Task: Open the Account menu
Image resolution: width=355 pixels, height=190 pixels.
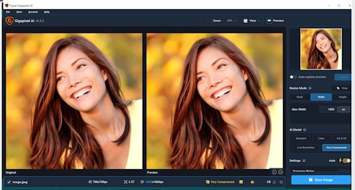Action: coord(33,12)
